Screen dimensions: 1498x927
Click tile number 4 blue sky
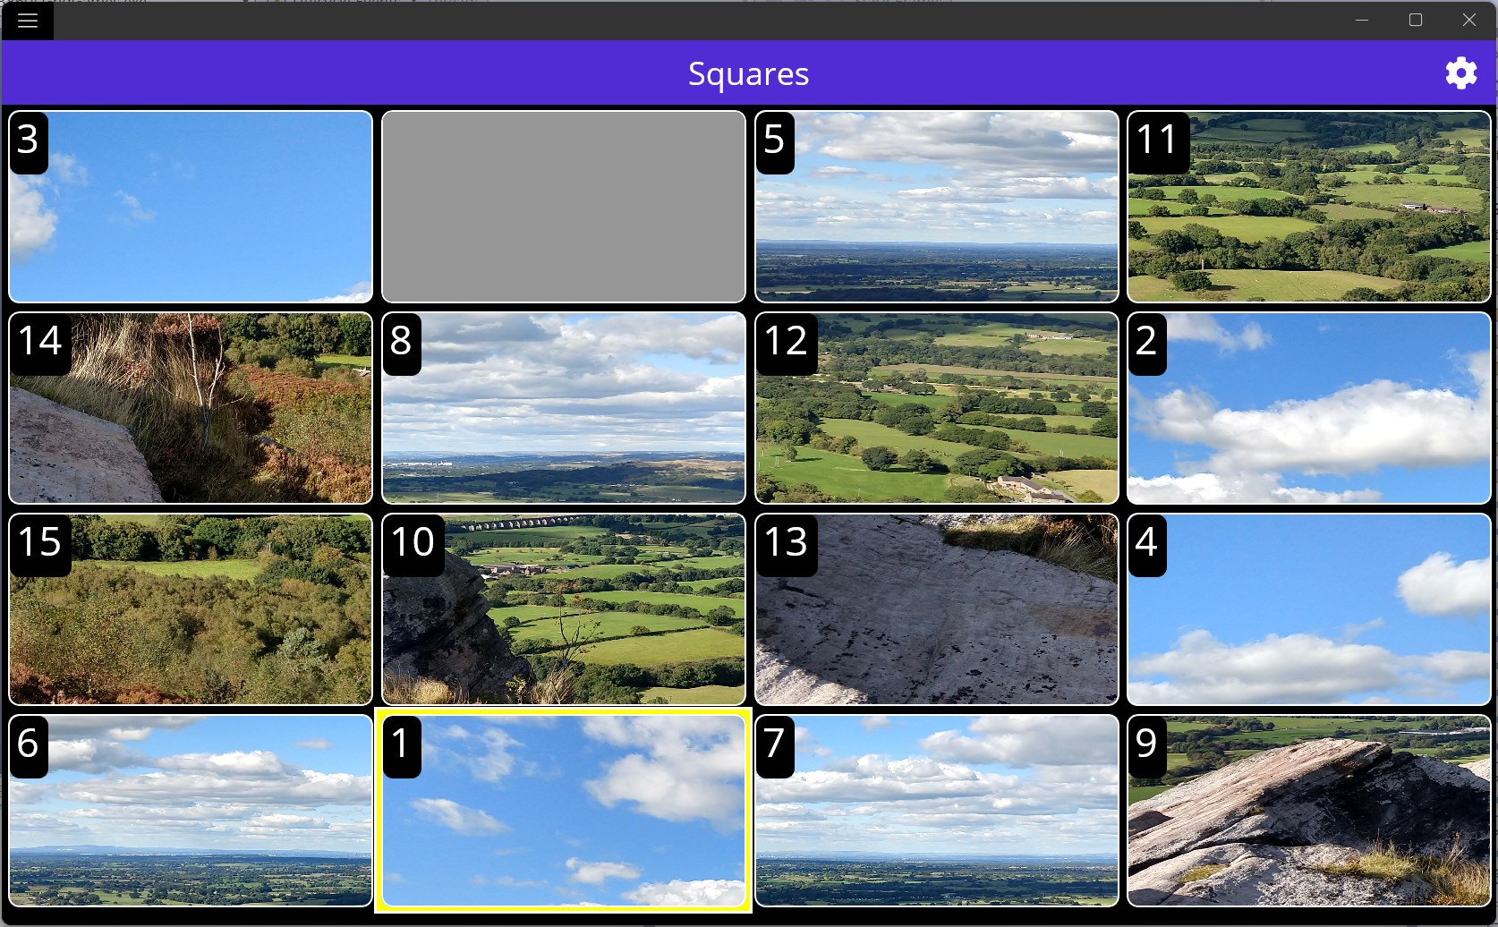(1309, 609)
